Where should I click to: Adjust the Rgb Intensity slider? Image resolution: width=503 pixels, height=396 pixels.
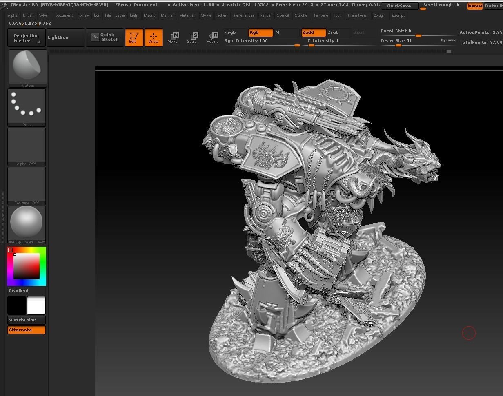tap(262, 42)
